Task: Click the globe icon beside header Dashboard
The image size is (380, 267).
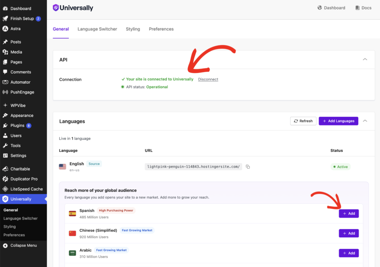Action: [320, 8]
